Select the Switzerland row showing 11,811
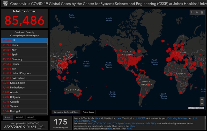207x131 pixels. coord(24,78)
